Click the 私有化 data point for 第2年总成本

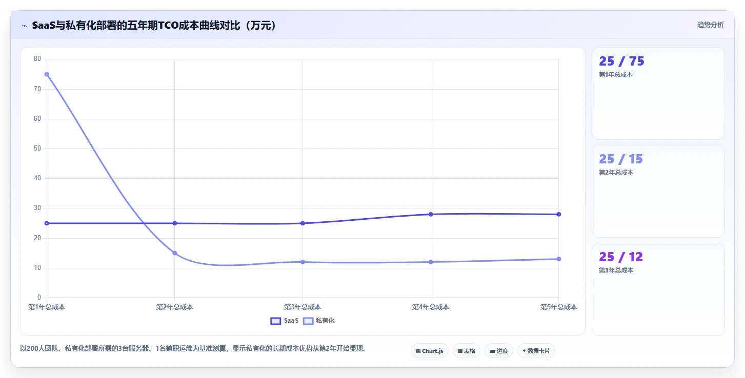pos(175,253)
